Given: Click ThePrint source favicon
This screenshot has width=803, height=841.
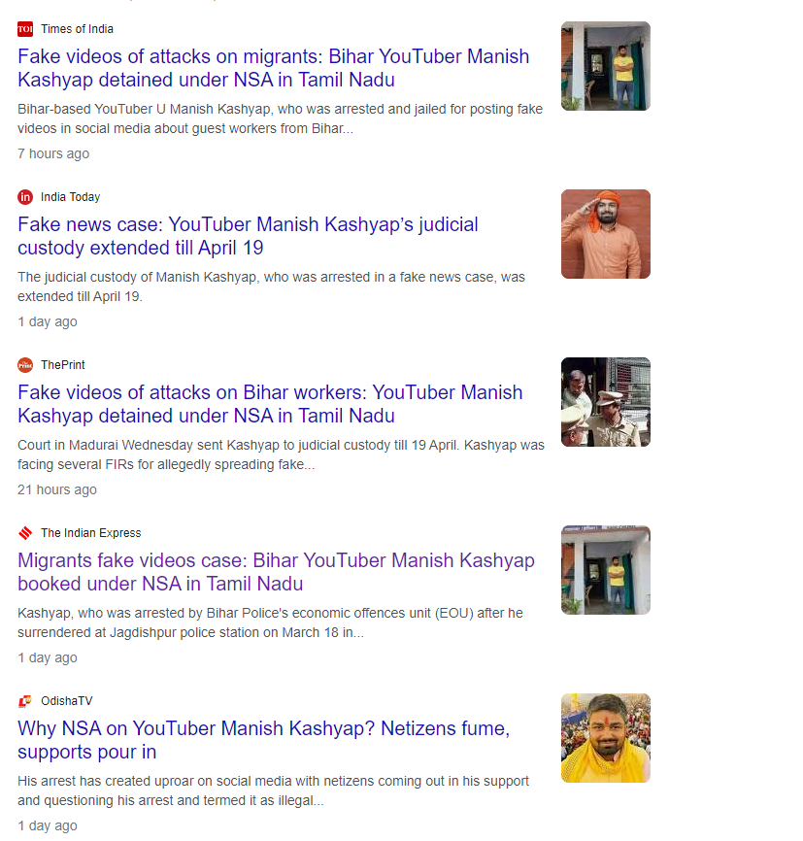Looking at the screenshot, I should (25, 365).
